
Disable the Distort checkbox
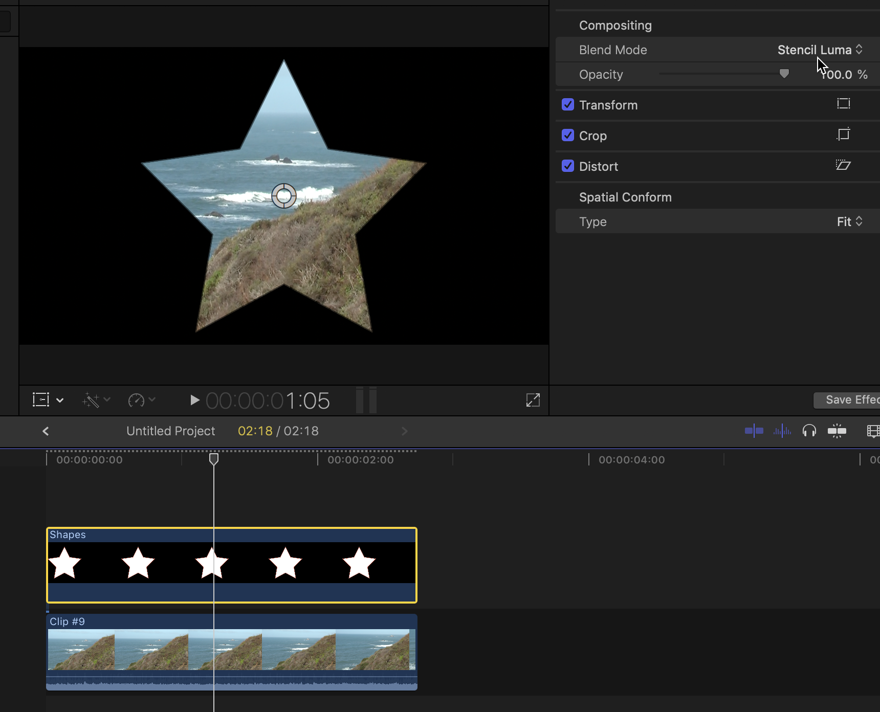pyautogui.click(x=567, y=166)
